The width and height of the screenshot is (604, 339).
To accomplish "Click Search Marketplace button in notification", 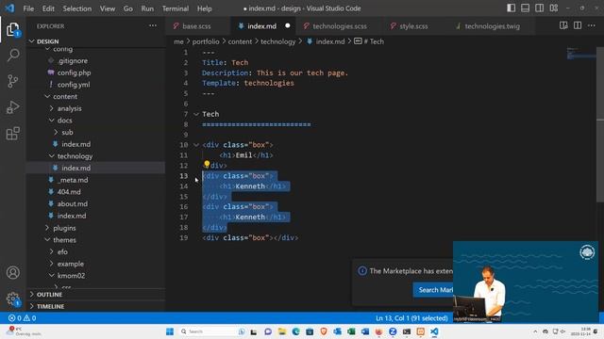I will coord(433,290).
